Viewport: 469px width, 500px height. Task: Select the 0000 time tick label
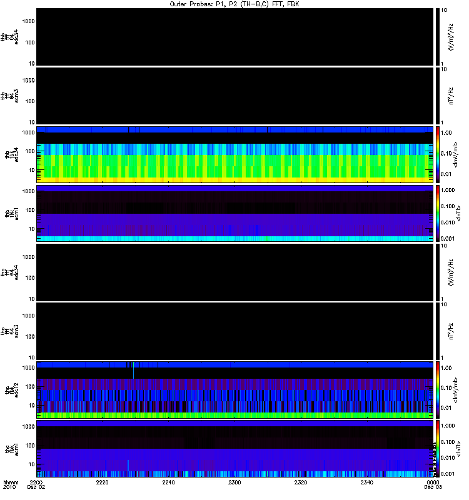coord(433,482)
